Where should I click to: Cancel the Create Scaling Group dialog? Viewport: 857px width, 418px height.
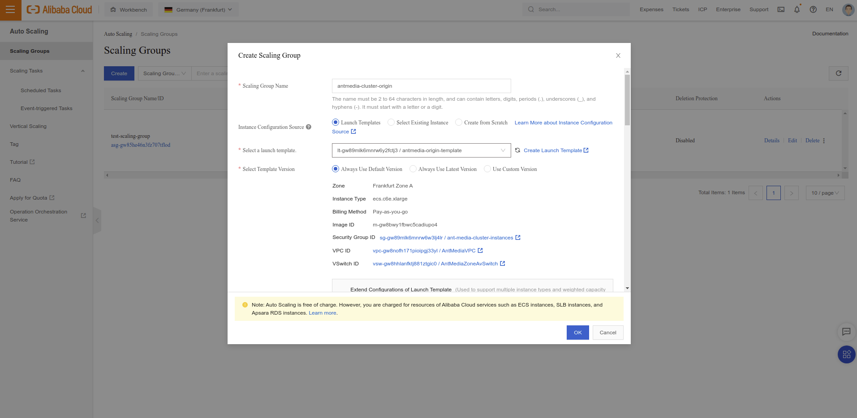click(608, 333)
